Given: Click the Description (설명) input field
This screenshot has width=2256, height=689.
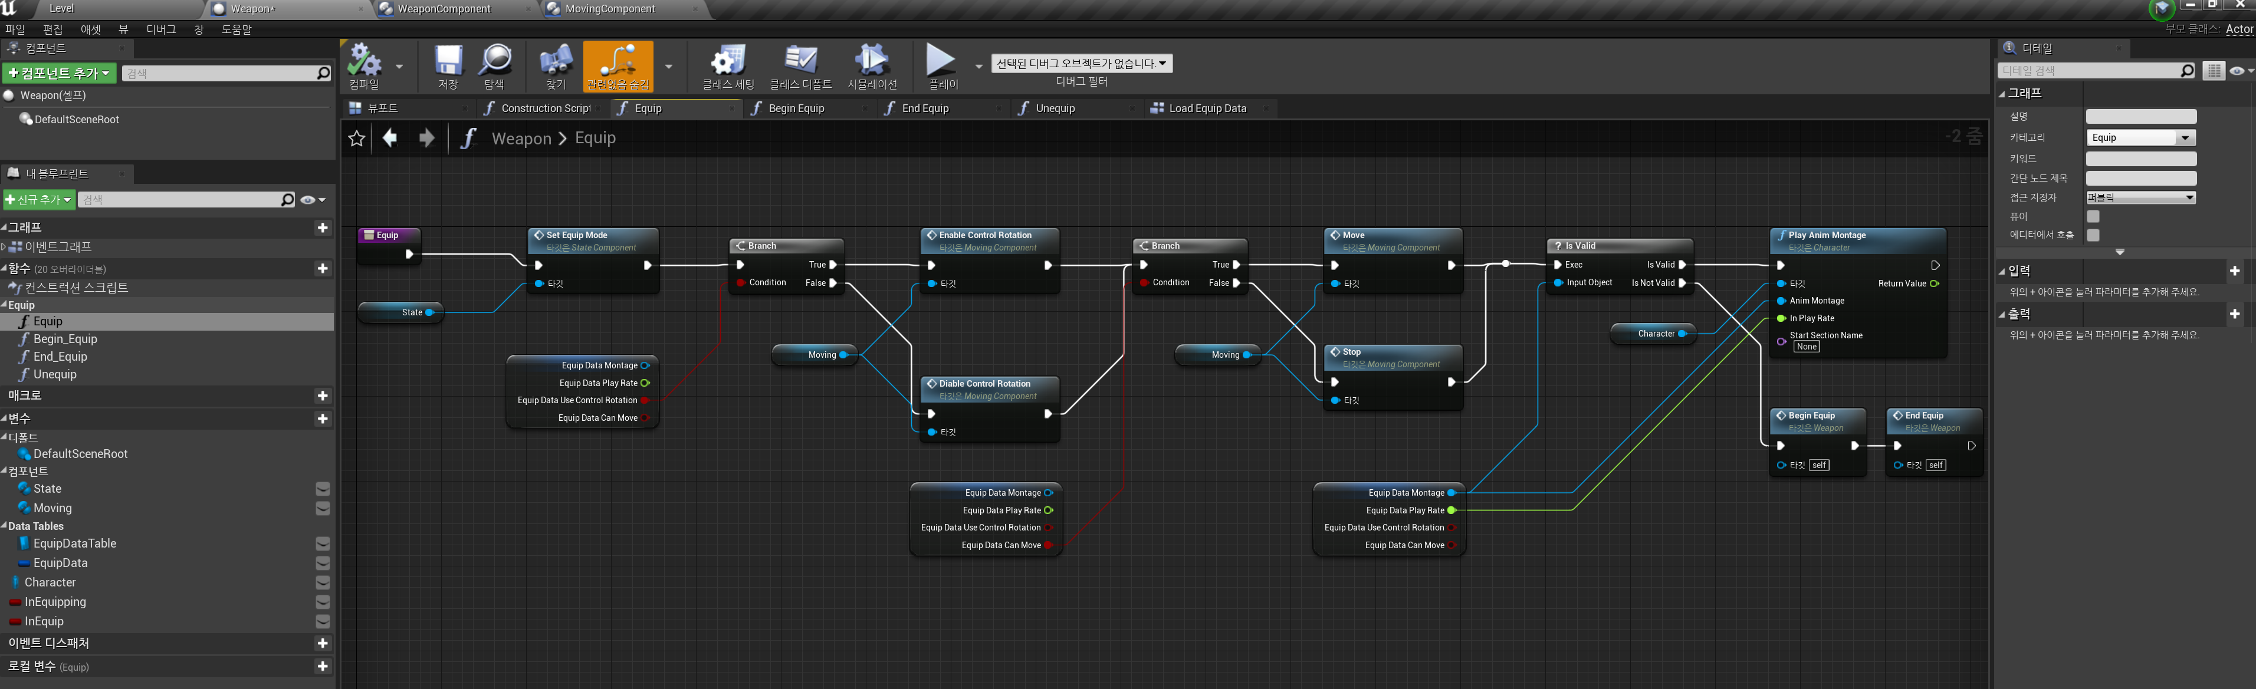Looking at the screenshot, I should 2140,117.
